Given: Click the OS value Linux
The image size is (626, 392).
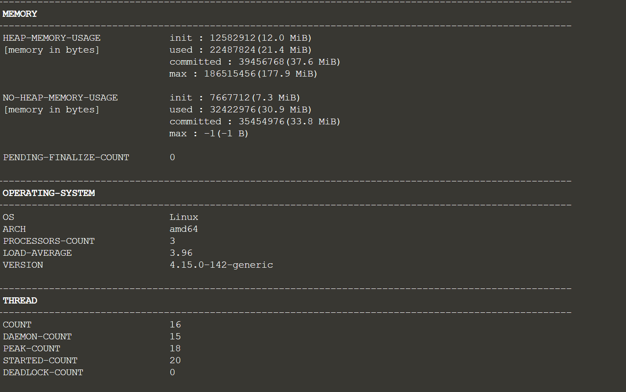Looking at the screenshot, I should click(x=184, y=217).
